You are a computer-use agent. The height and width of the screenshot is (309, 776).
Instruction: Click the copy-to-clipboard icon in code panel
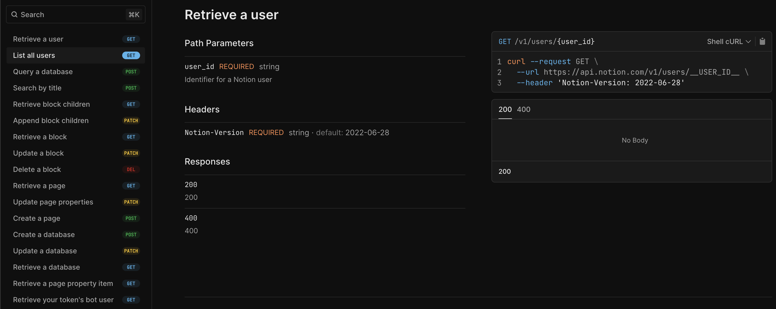point(763,41)
